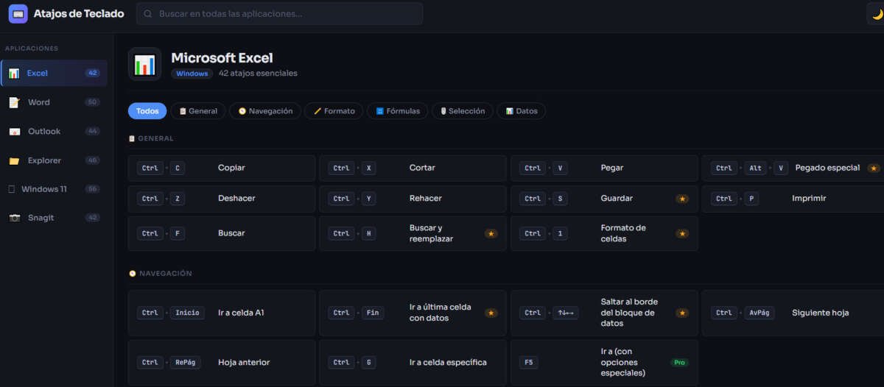
Task: Click the Pro badge on Ir a
Action: pyautogui.click(x=678, y=363)
